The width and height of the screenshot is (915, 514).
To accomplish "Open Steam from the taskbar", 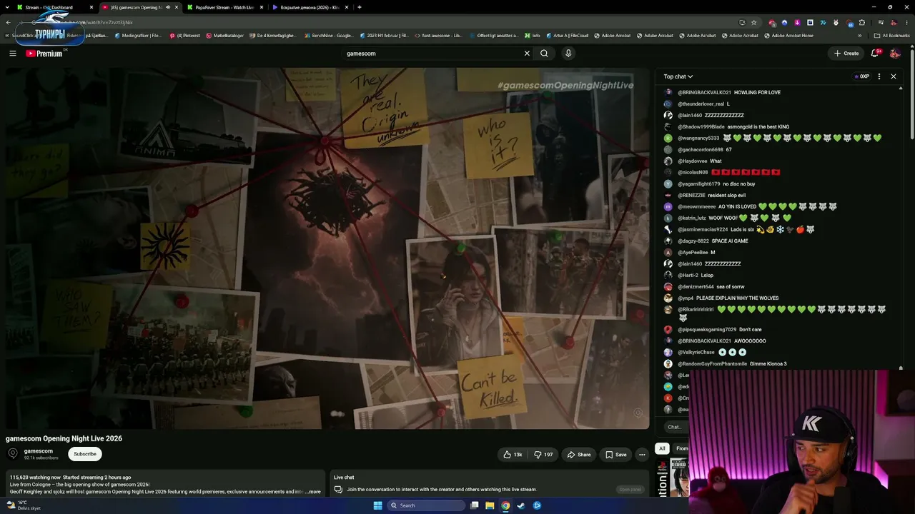I will coord(521,505).
